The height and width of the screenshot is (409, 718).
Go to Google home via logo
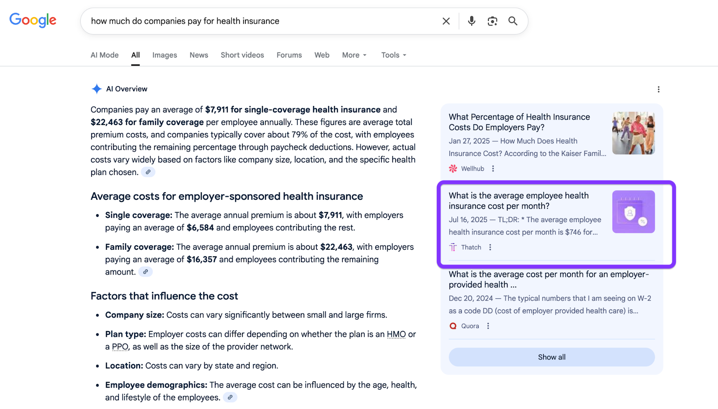click(x=33, y=20)
